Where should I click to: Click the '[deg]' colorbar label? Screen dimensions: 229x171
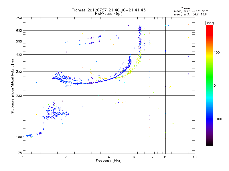(x=210, y=23)
